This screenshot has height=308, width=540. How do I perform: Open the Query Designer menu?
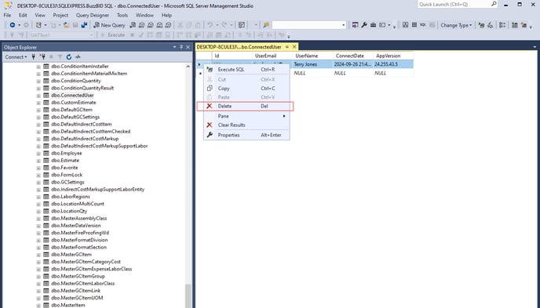(x=93, y=15)
